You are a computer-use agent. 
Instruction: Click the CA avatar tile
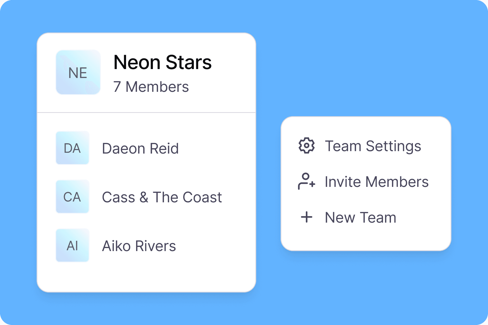point(72,197)
